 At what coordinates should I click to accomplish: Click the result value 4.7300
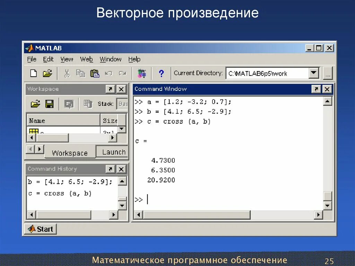click(x=163, y=161)
